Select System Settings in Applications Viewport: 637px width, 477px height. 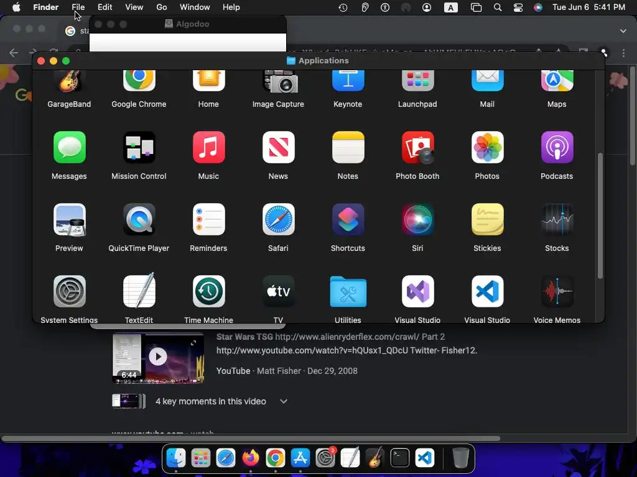tap(70, 291)
